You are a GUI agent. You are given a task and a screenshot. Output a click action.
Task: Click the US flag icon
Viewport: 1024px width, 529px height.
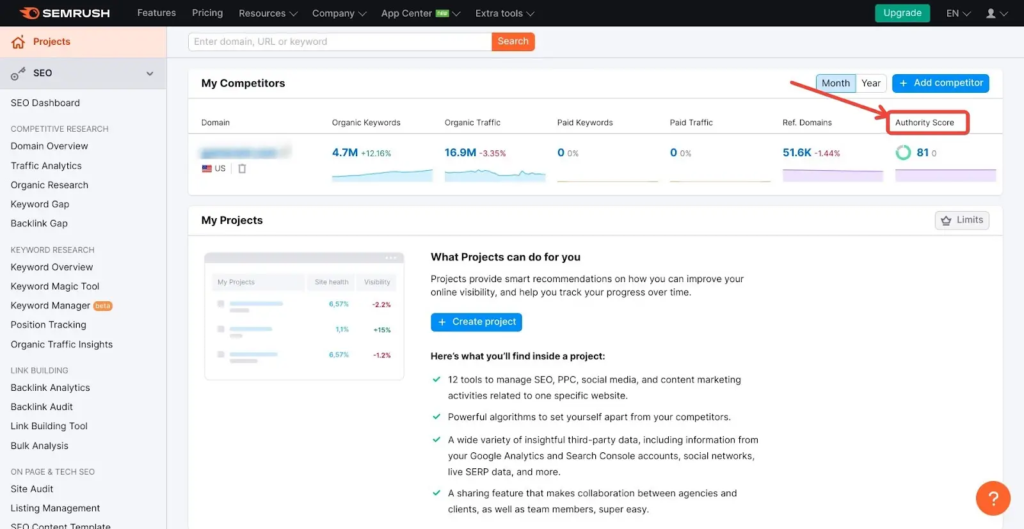pos(207,169)
